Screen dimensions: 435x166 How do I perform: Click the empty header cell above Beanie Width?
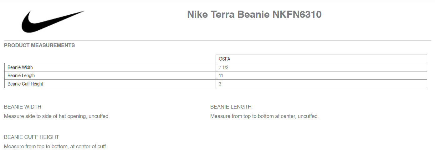click(110, 59)
